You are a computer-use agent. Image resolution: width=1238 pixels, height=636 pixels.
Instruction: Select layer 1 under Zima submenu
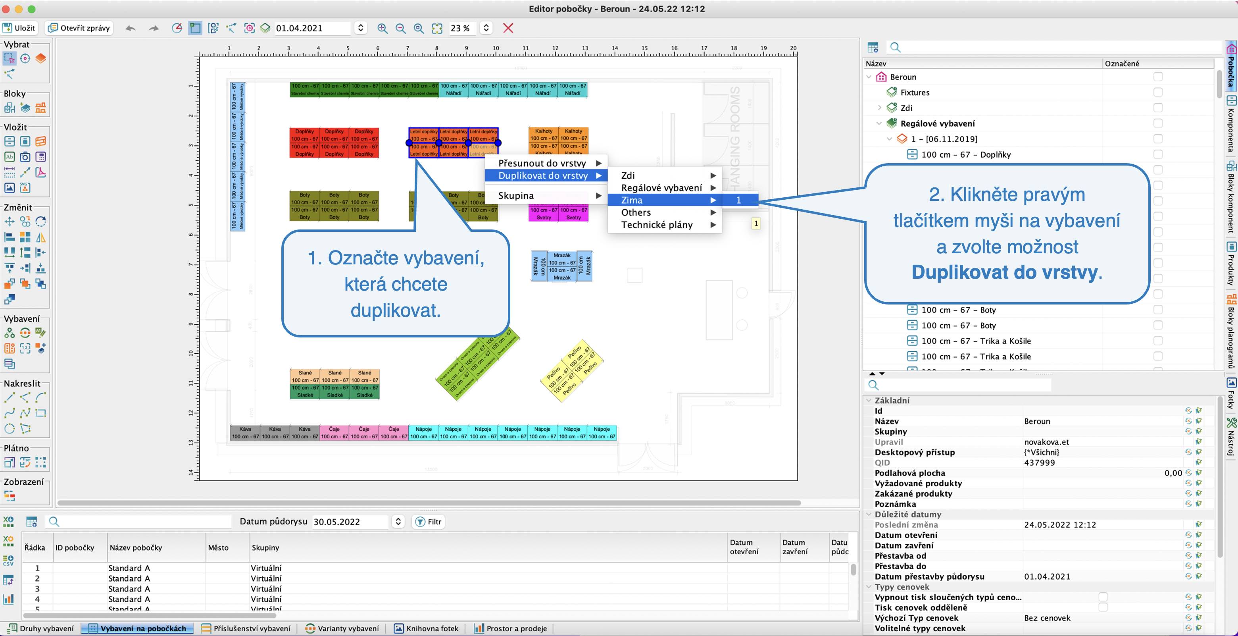[x=739, y=200]
